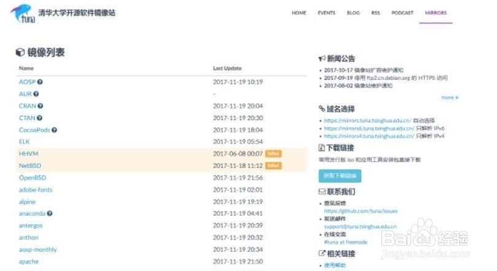Open the 2017-08-02 maintenance news announcement
497x271 pixels.
click(x=358, y=86)
